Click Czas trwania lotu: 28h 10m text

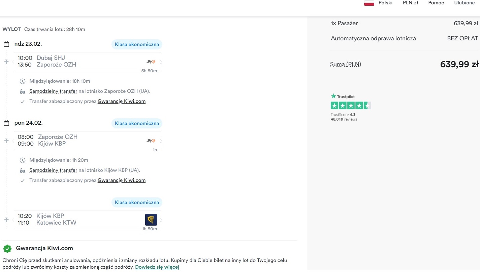pos(55,29)
